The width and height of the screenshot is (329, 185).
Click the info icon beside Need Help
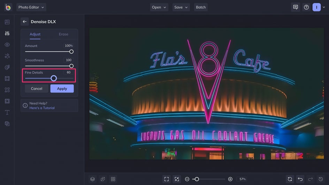click(x=25, y=105)
